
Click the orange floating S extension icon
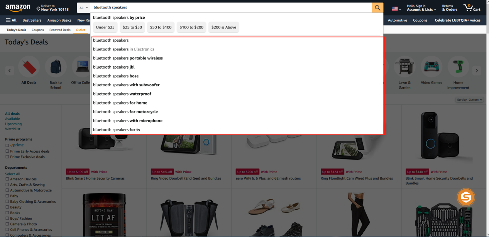click(x=466, y=198)
